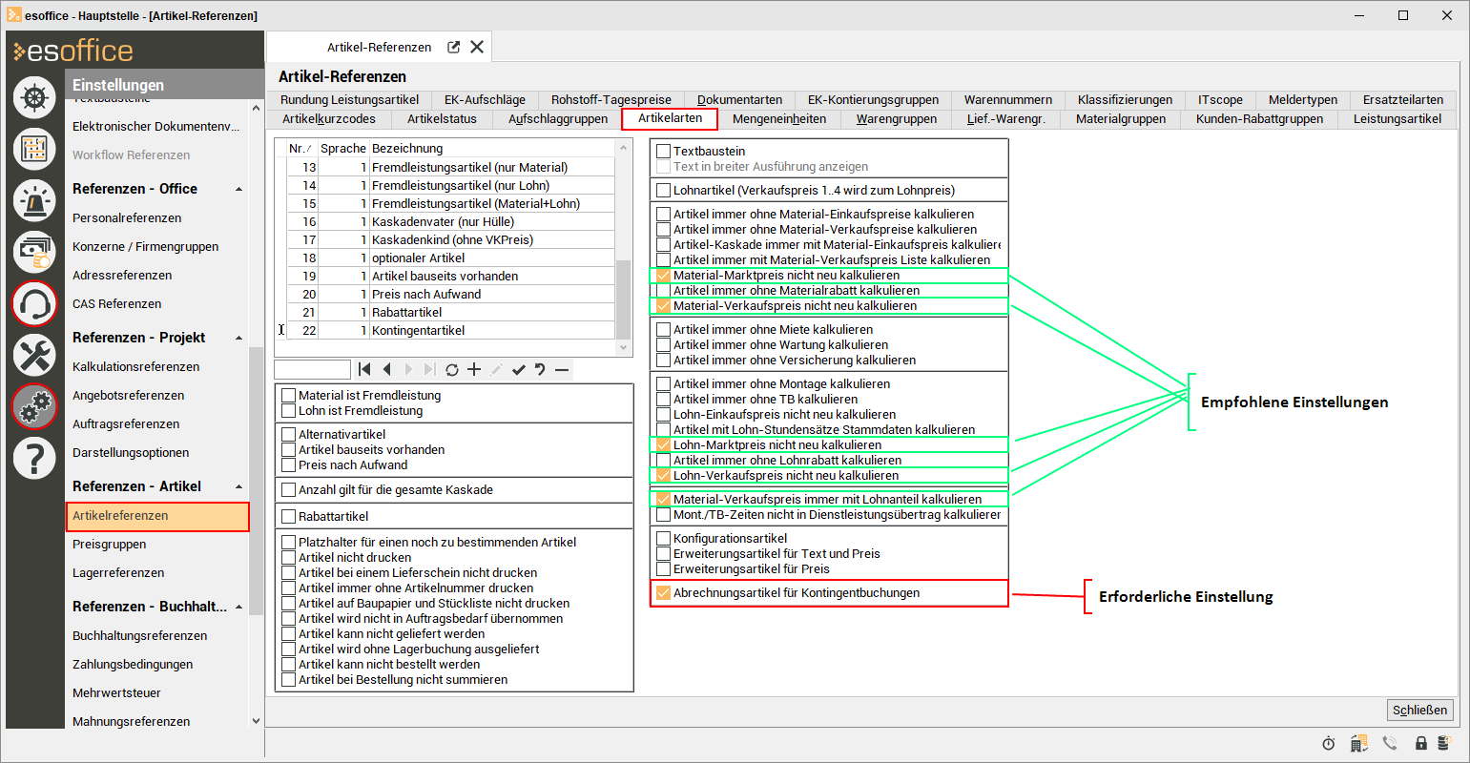Enable Konfigurationsartikel checkbox
1470x763 pixels.
[664, 538]
